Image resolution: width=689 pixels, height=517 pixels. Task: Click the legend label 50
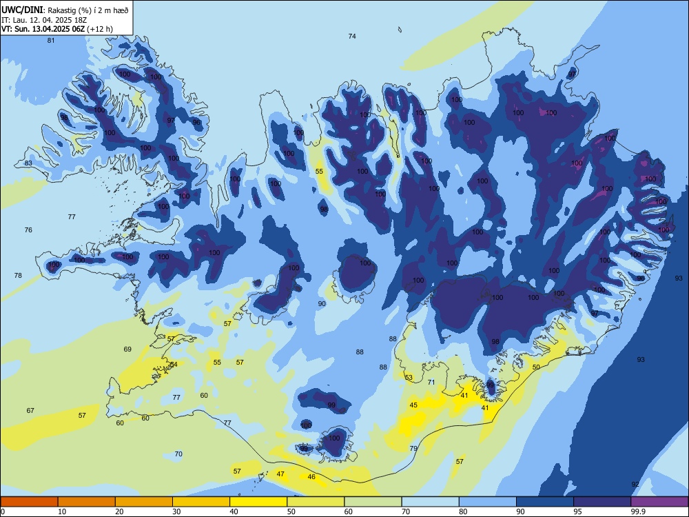coord(291,511)
